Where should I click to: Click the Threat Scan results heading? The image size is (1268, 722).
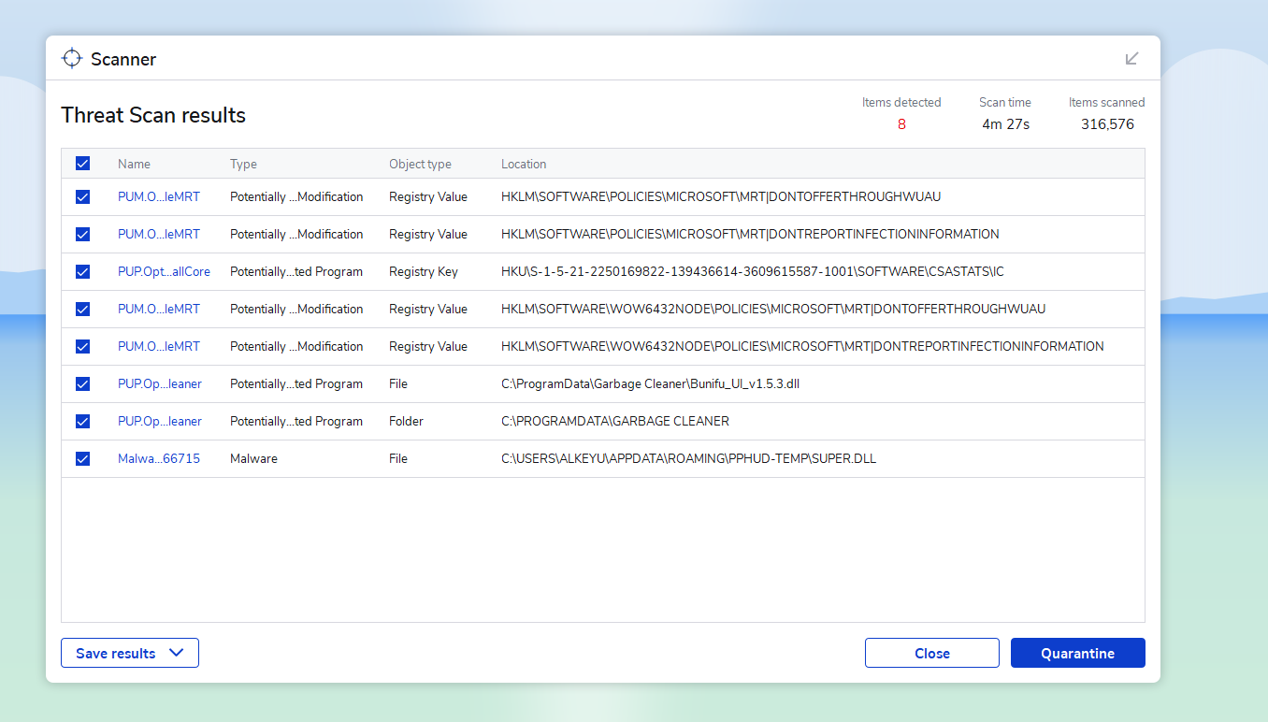point(153,116)
